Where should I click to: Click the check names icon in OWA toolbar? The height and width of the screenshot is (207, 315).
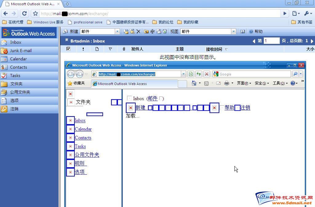pyautogui.click(x=153, y=31)
